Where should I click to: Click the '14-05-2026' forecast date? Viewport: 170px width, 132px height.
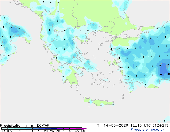point(116,126)
